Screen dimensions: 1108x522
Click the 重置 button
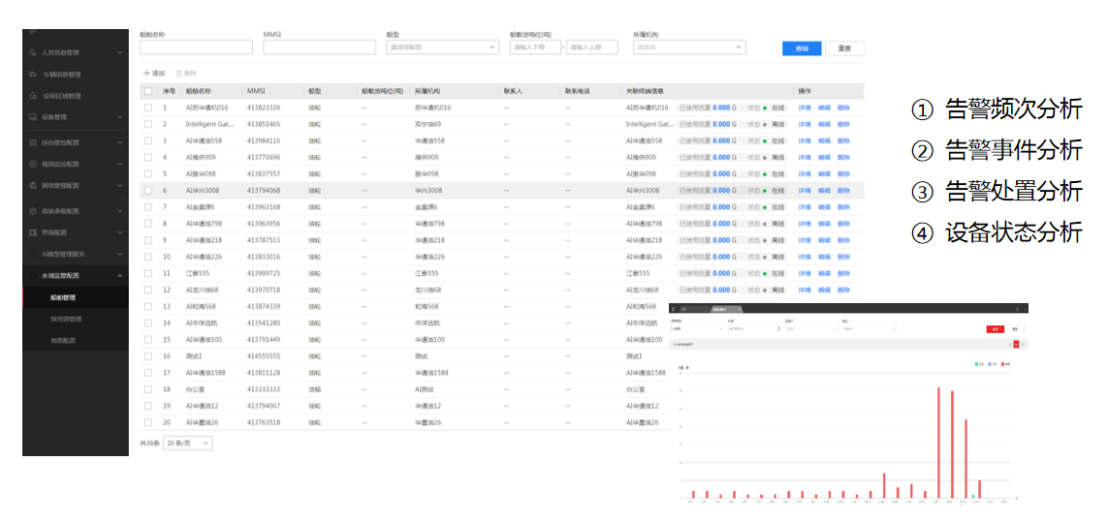tap(844, 48)
